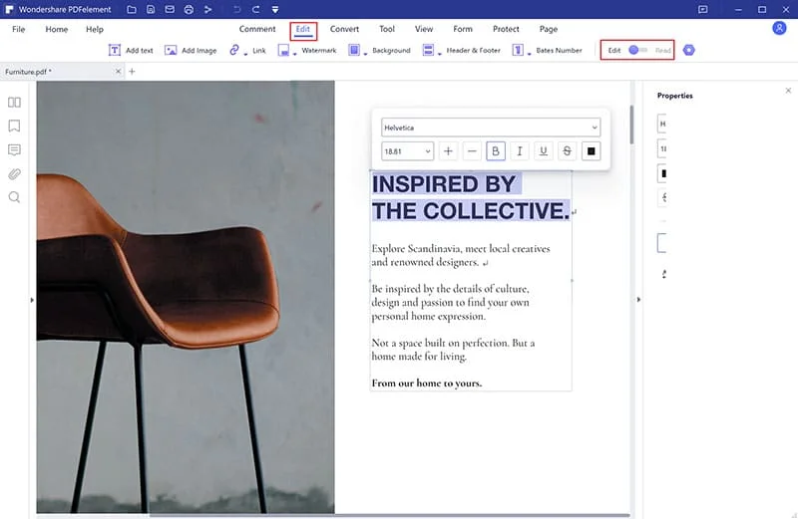
Task: Open the 18.81 font size dropdown
Action: tap(407, 151)
